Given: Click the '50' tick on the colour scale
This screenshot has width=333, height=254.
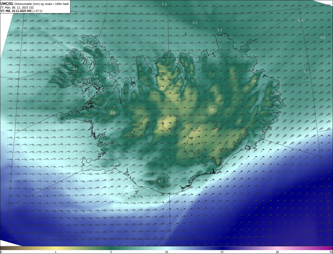Looking at the screenshot, I should 331,252.
